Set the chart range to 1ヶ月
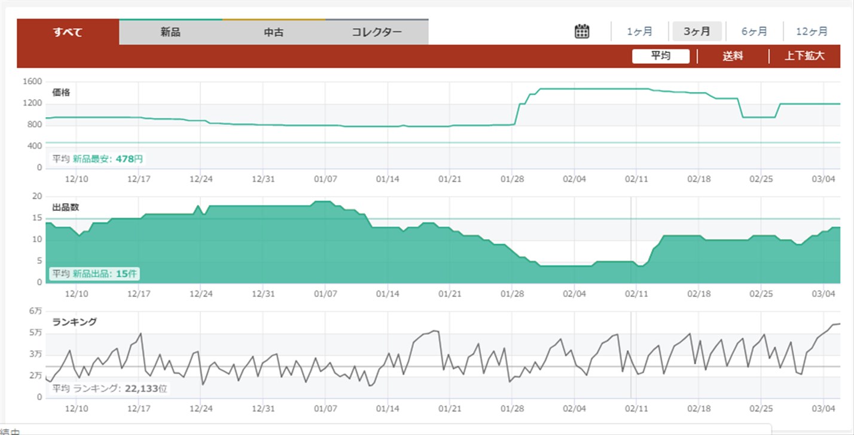The height and width of the screenshot is (435, 854). pyautogui.click(x=639, y=32)
